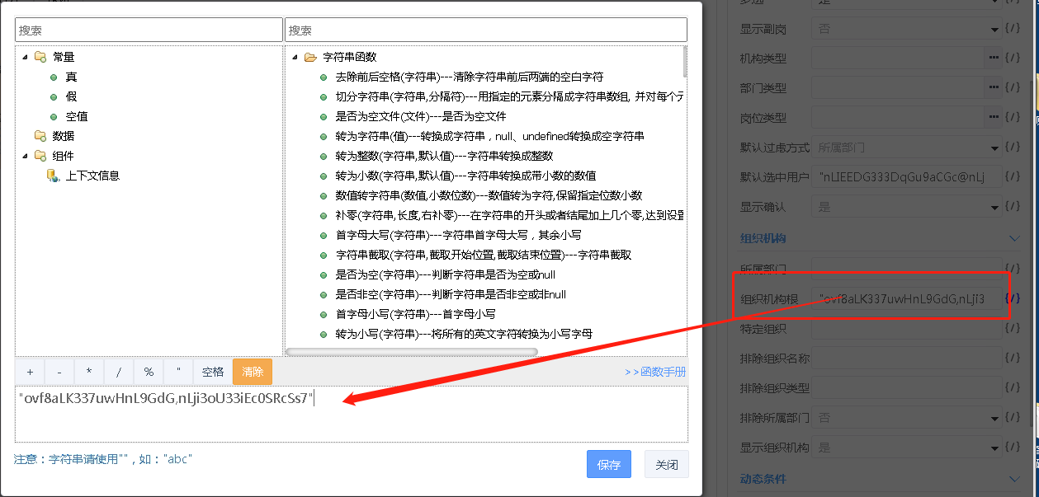Collapse the 组织机构 section chevron
Screen dimensions: 1039x497
(x=1014, y=238)
